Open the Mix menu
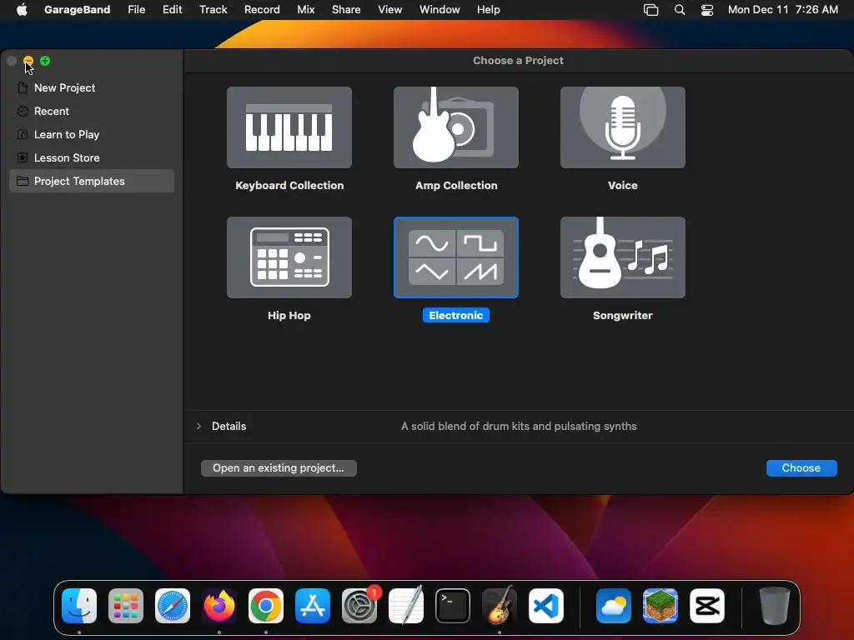854x640 pixels. point(305,9)
